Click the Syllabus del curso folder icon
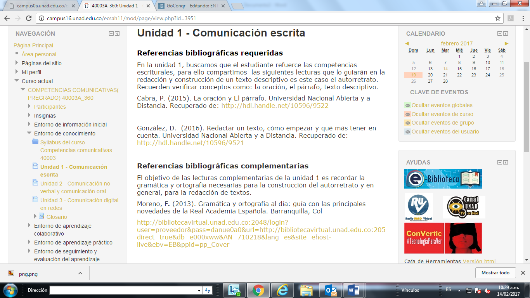This screenshot has height=298, width=530. point(35,142)
